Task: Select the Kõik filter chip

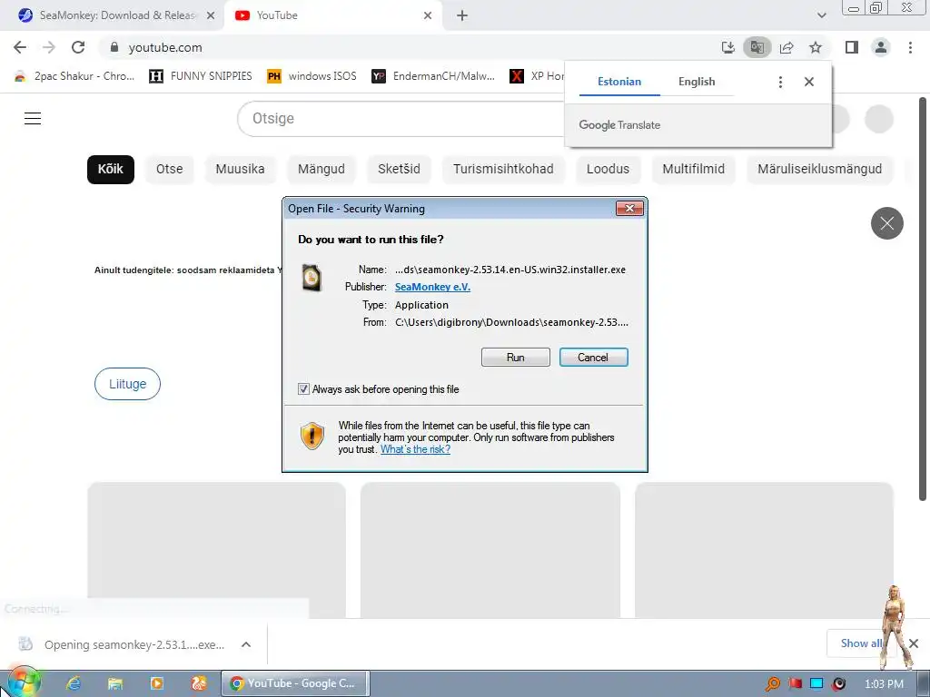Action: click(x=110, y=169)
